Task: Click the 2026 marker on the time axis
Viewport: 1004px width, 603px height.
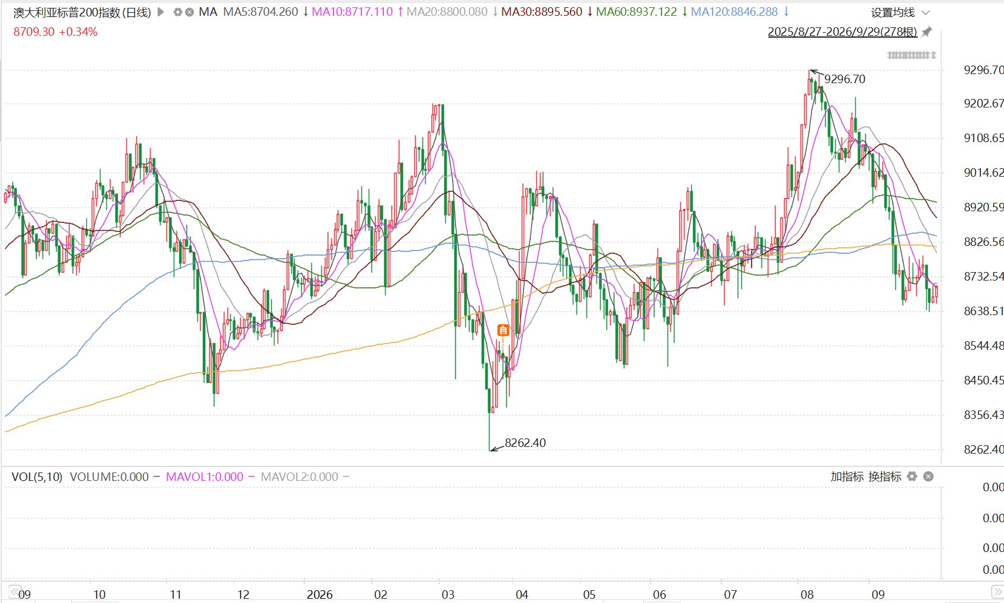Action: coord(319,594)
